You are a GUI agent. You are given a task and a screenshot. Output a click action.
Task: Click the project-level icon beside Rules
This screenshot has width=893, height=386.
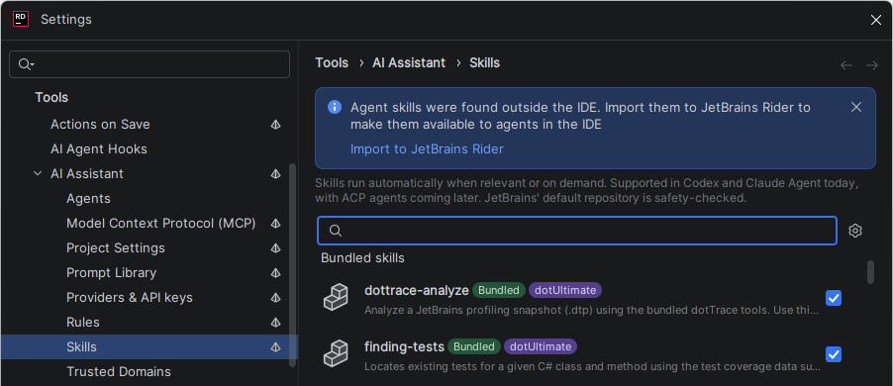pos(275,323)
